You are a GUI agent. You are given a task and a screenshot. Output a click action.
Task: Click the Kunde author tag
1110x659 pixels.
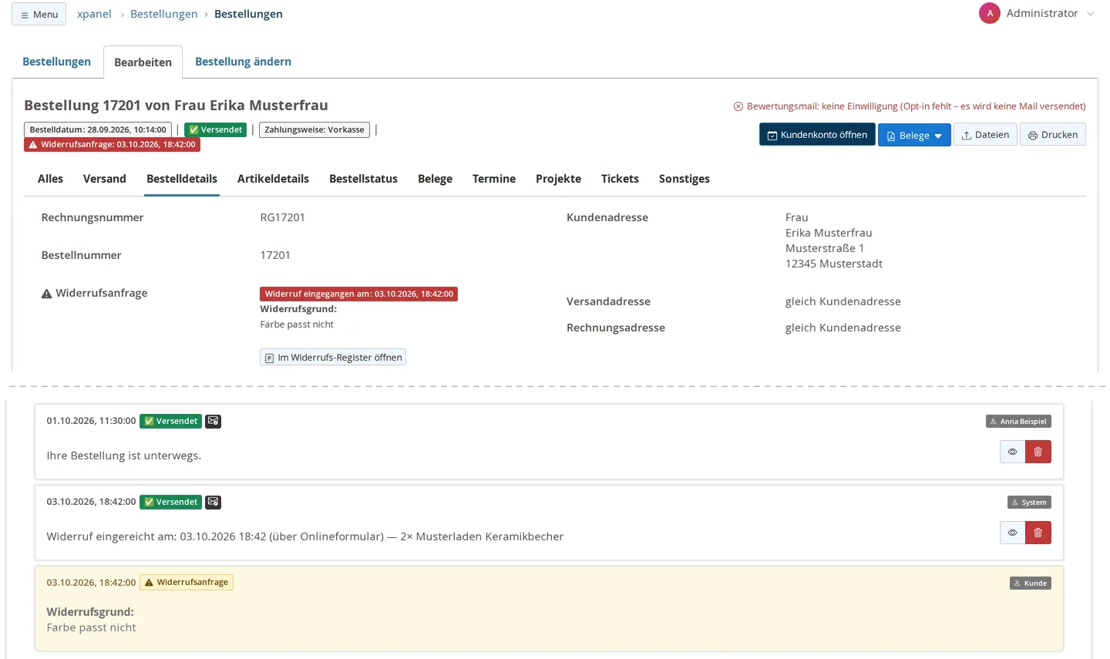(x=1031, y=583)
